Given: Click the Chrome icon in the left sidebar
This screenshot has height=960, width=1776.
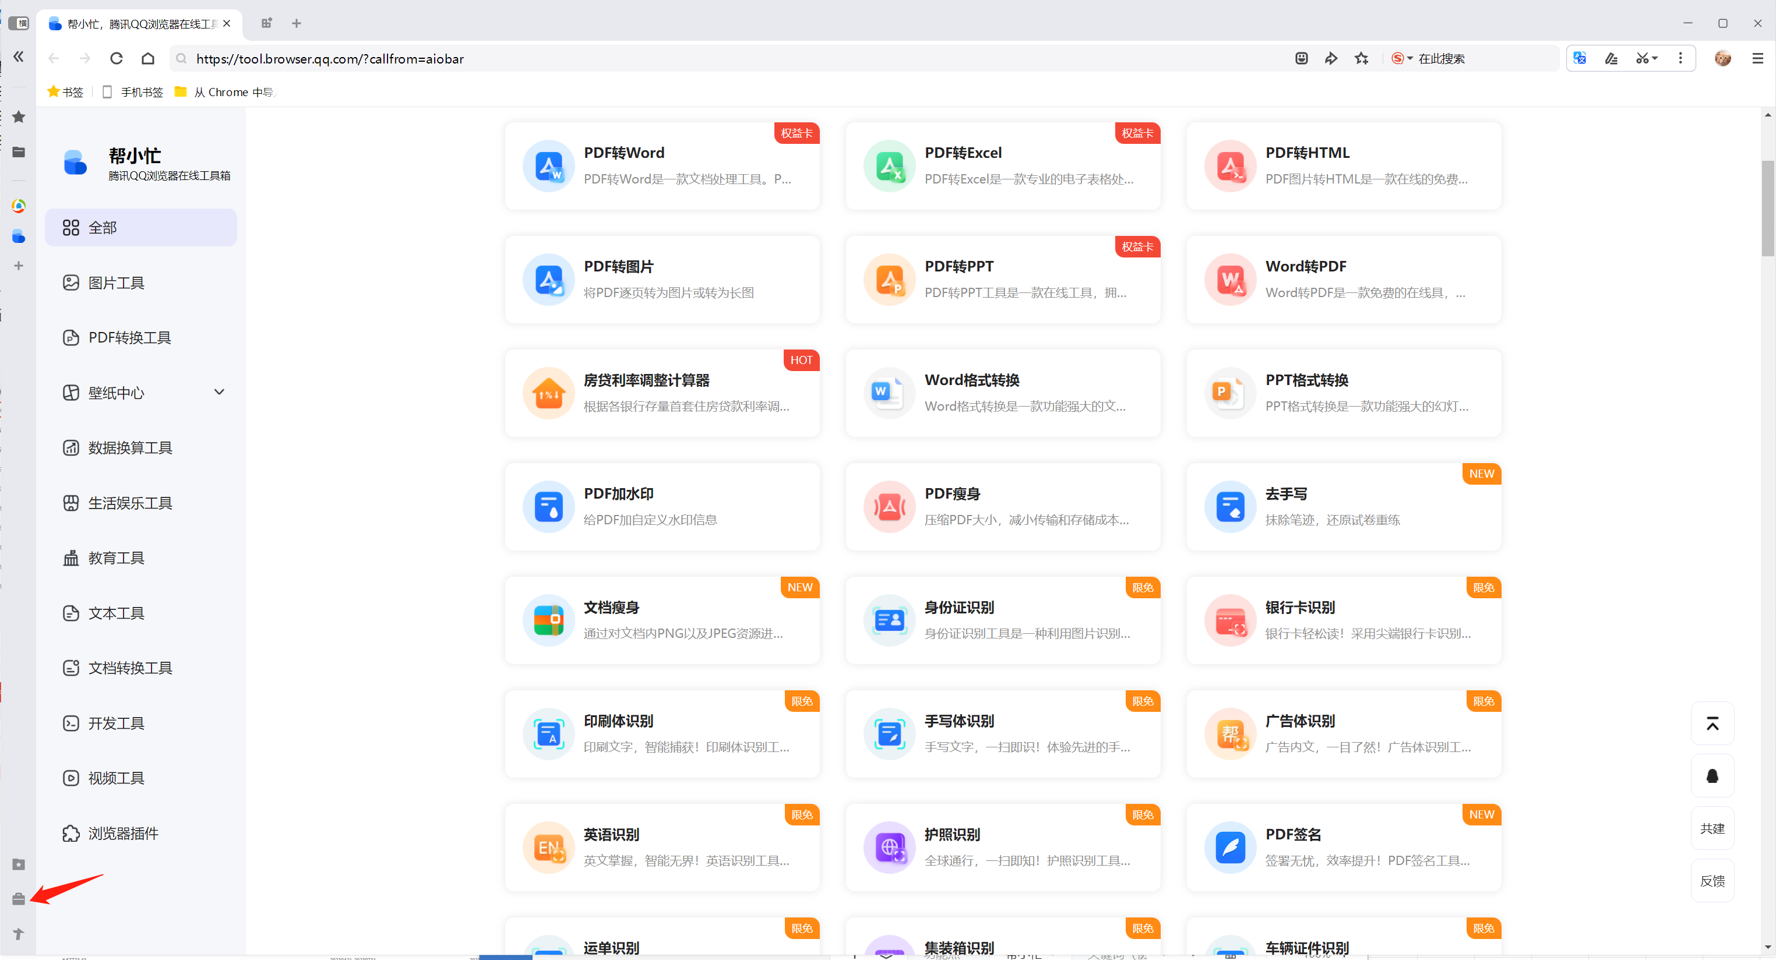Looking at the screenshot, I should coord(19,206).
